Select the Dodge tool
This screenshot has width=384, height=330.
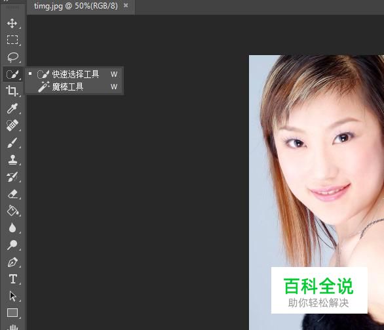(12, 245)
